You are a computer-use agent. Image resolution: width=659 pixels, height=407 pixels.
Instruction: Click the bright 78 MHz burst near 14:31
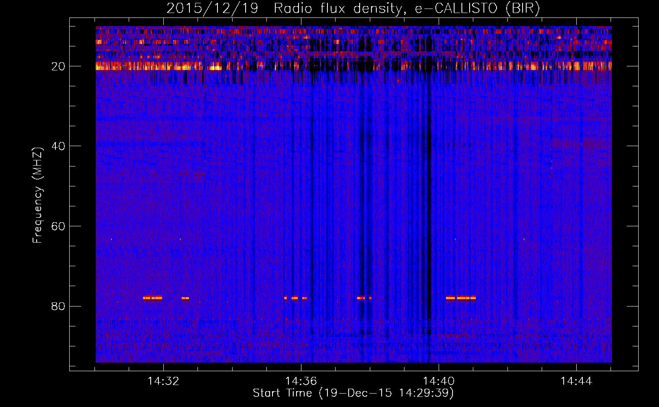[x=152, y=298]
